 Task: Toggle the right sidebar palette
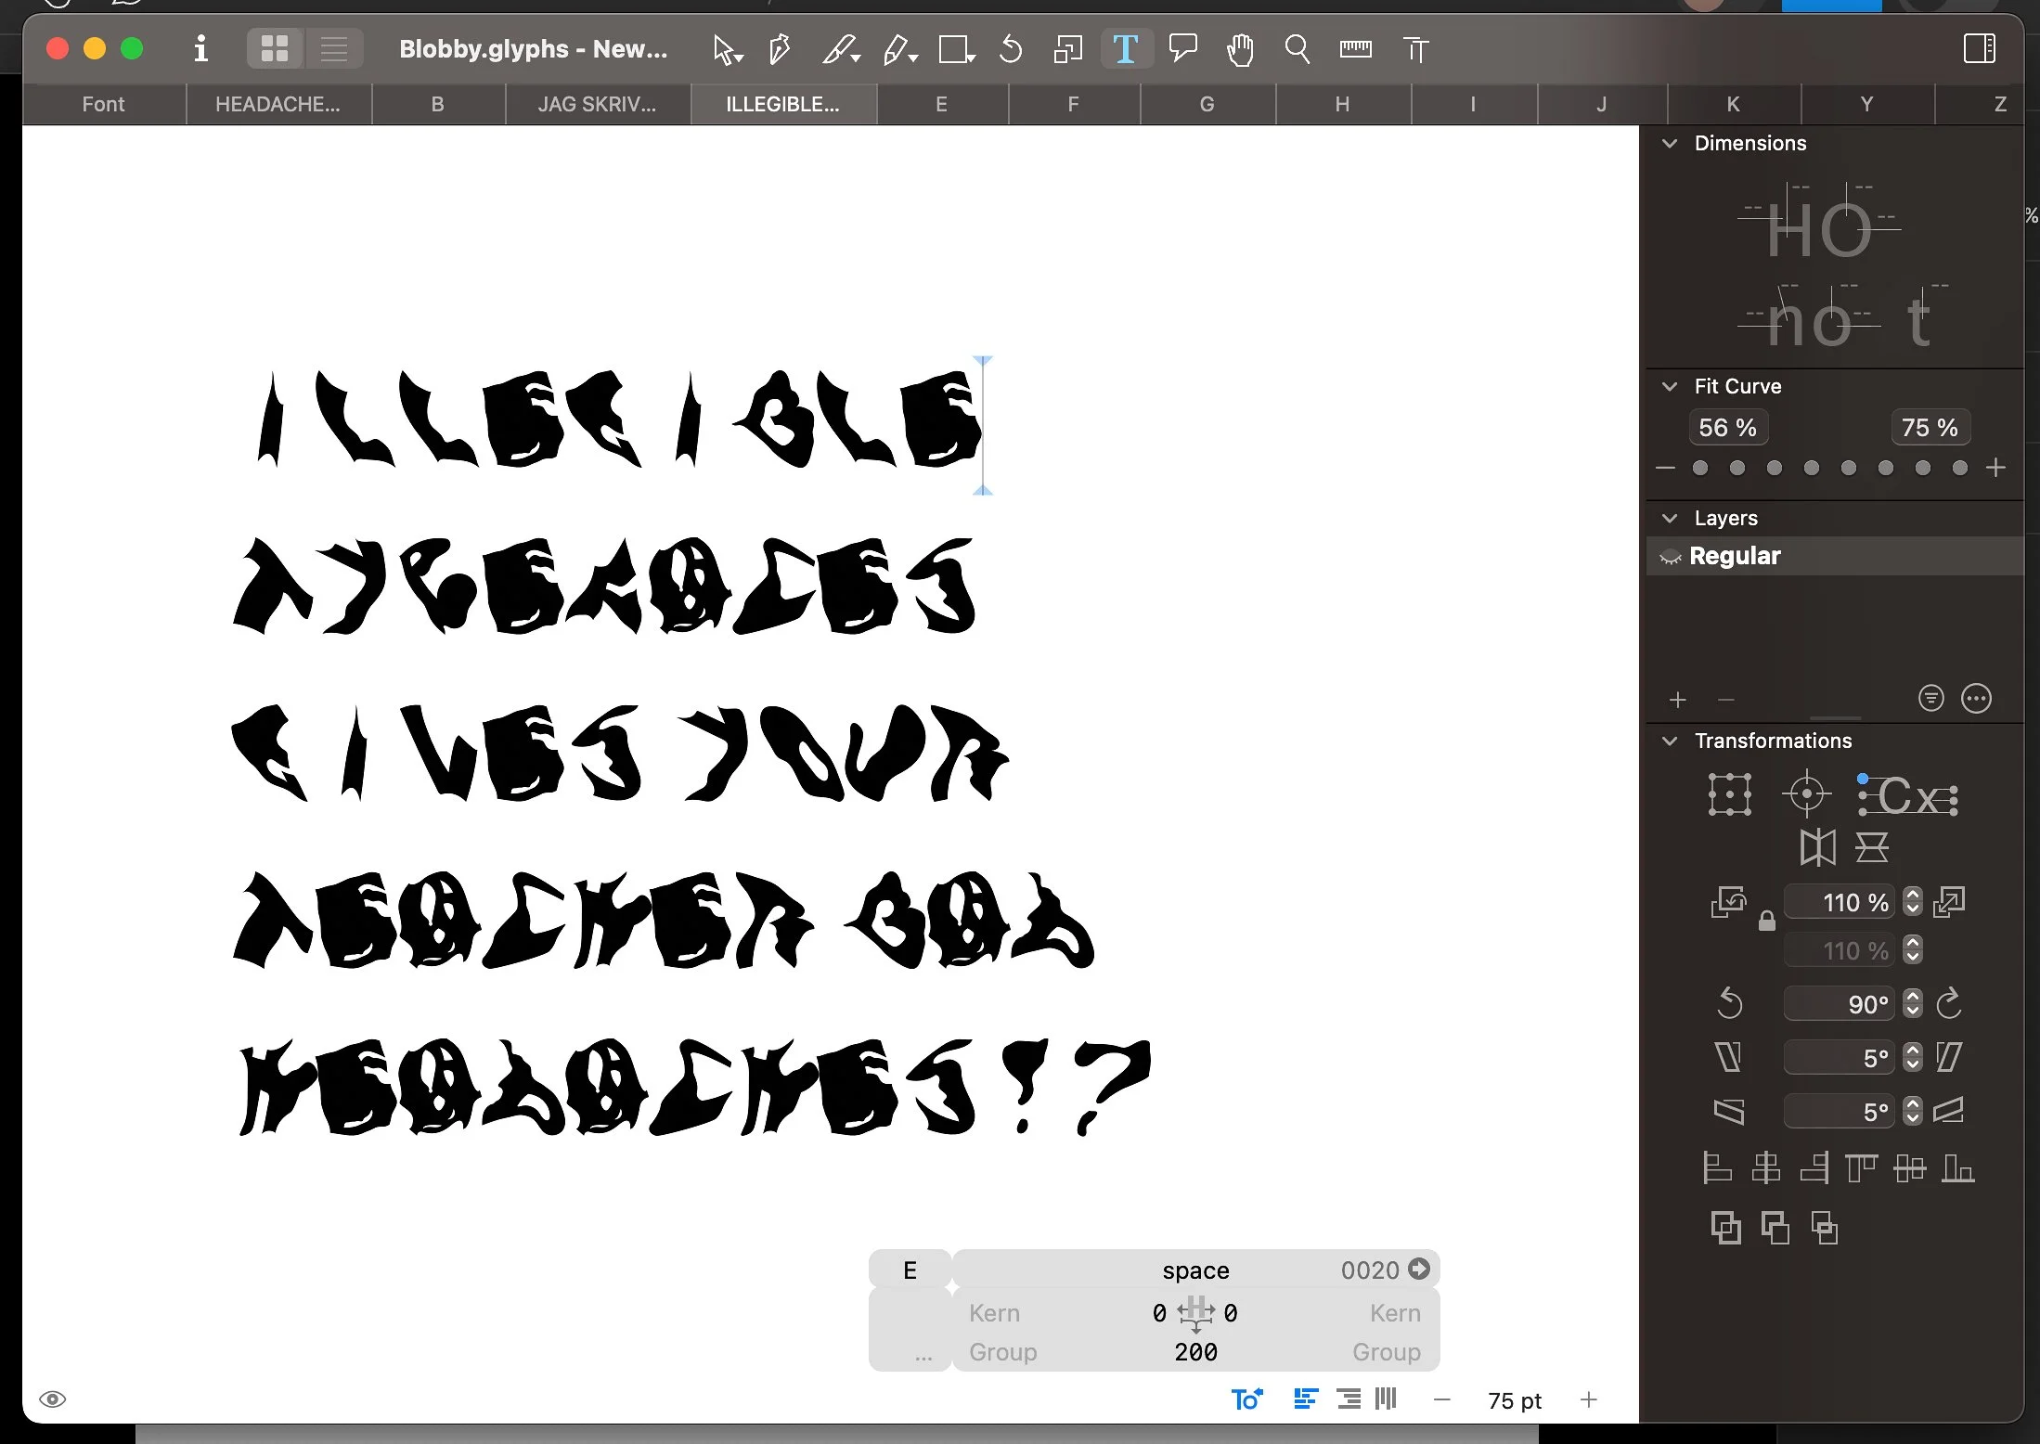[x=1979, y=48]
